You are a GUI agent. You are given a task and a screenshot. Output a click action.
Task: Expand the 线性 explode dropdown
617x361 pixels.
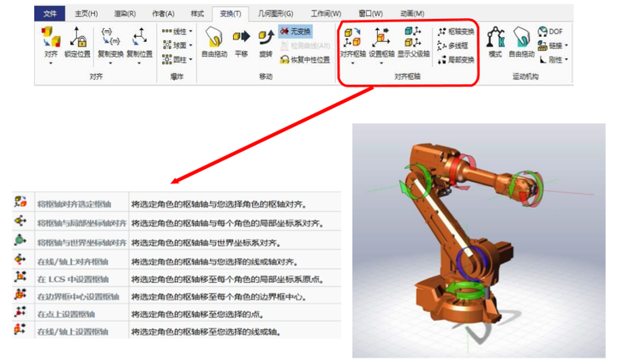point(177,32)
